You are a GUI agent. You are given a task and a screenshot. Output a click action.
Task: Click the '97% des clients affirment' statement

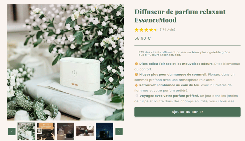184,54
